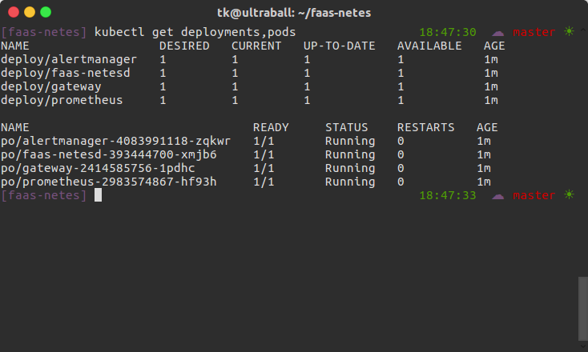Viewport: 588px width, 352px height.
Task: Click the cloud icon beside 18:47:30
Action: tap(497, 33)
